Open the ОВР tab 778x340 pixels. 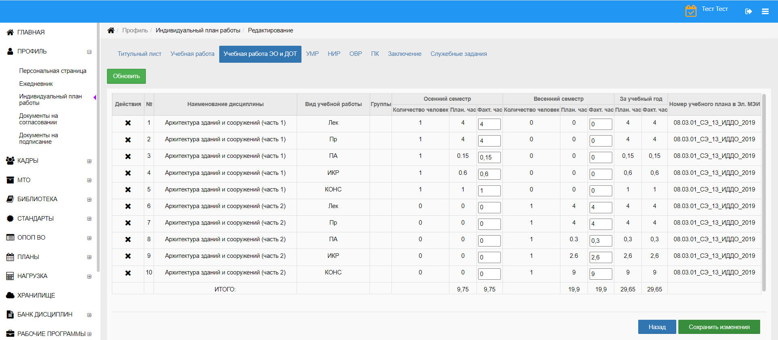[356, 54]
